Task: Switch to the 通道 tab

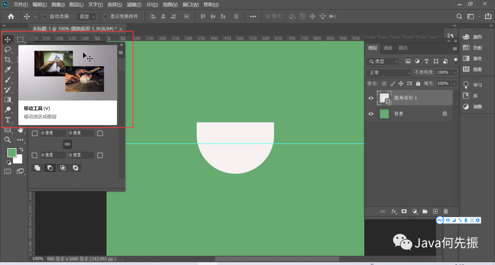Action: tap(388, 48)
